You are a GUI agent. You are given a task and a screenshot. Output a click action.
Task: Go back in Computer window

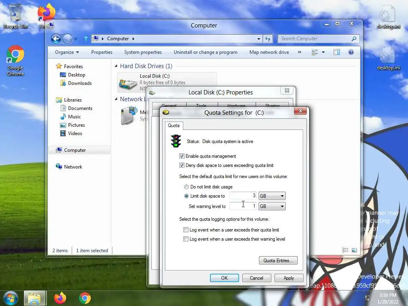56,39
